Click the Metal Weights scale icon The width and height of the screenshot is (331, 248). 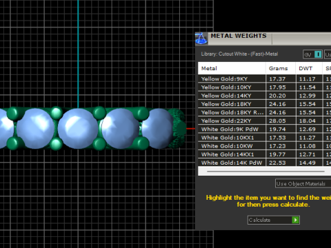pos(201,39)
